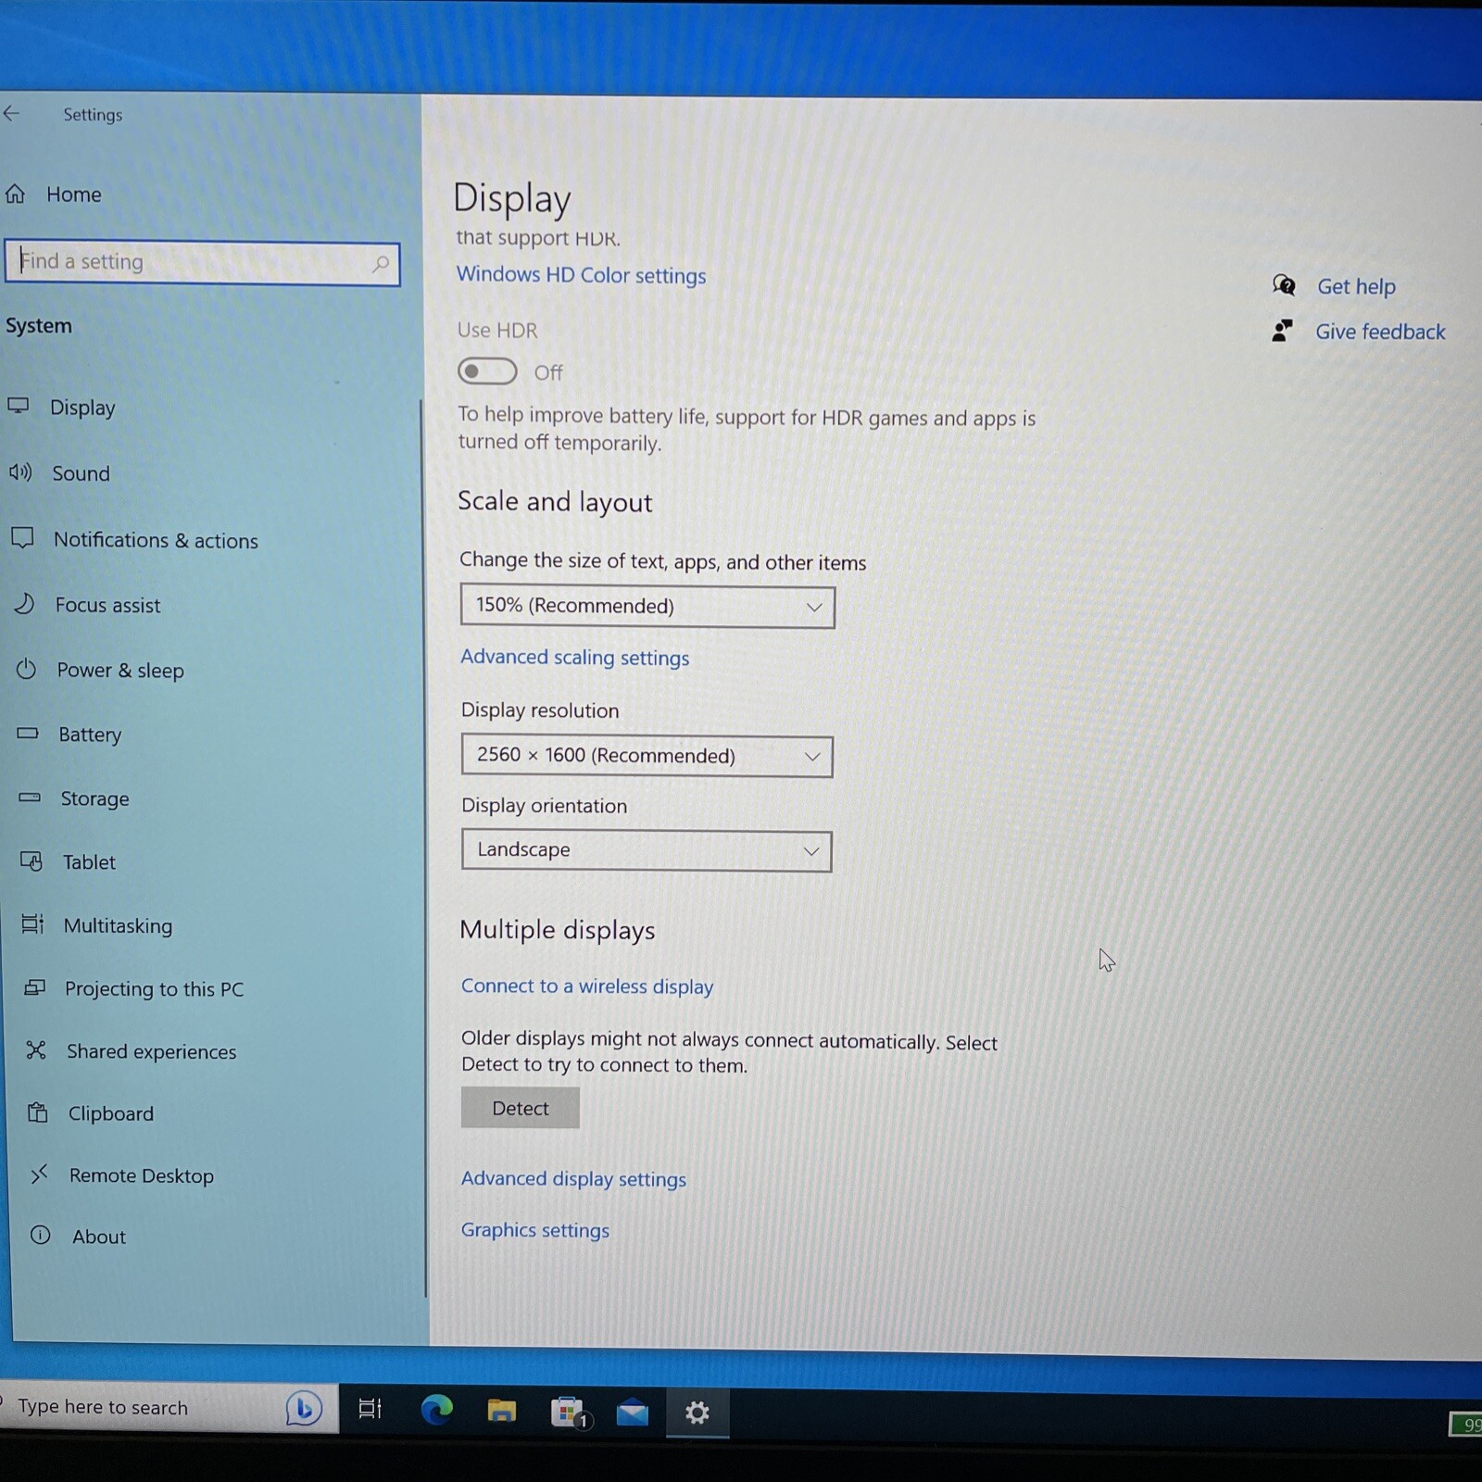Open Graphics settings link
The image size is (1482, 1482).
tap(535, 1230)
